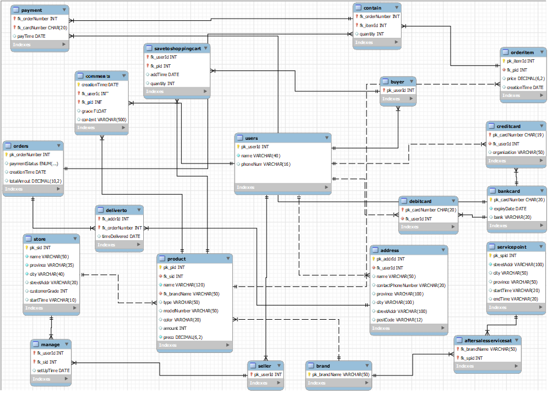The width and height of the screenshot is (551, 393).
Task: Click the key icon beside pk_spId in servicepoint
Action: click(x=491, y=255)
